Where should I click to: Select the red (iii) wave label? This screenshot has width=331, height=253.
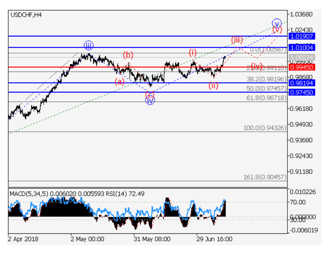click(x=236, y=40)
